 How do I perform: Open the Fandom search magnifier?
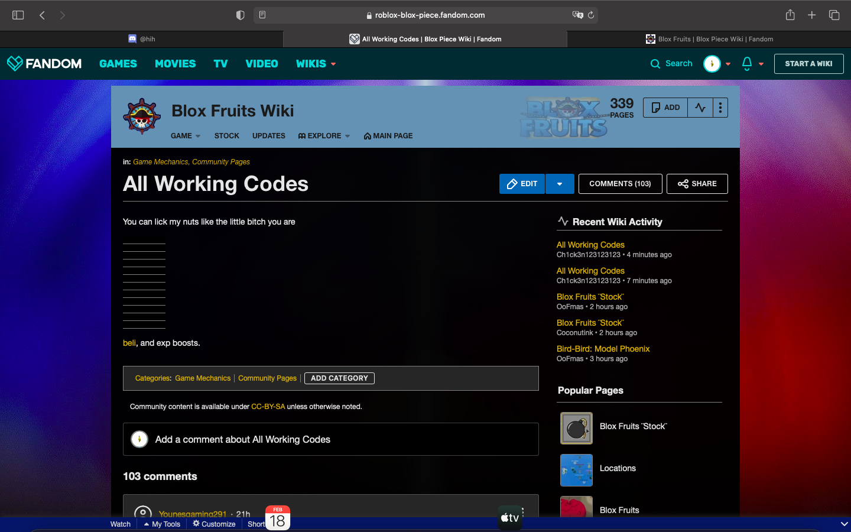[655, 64]
